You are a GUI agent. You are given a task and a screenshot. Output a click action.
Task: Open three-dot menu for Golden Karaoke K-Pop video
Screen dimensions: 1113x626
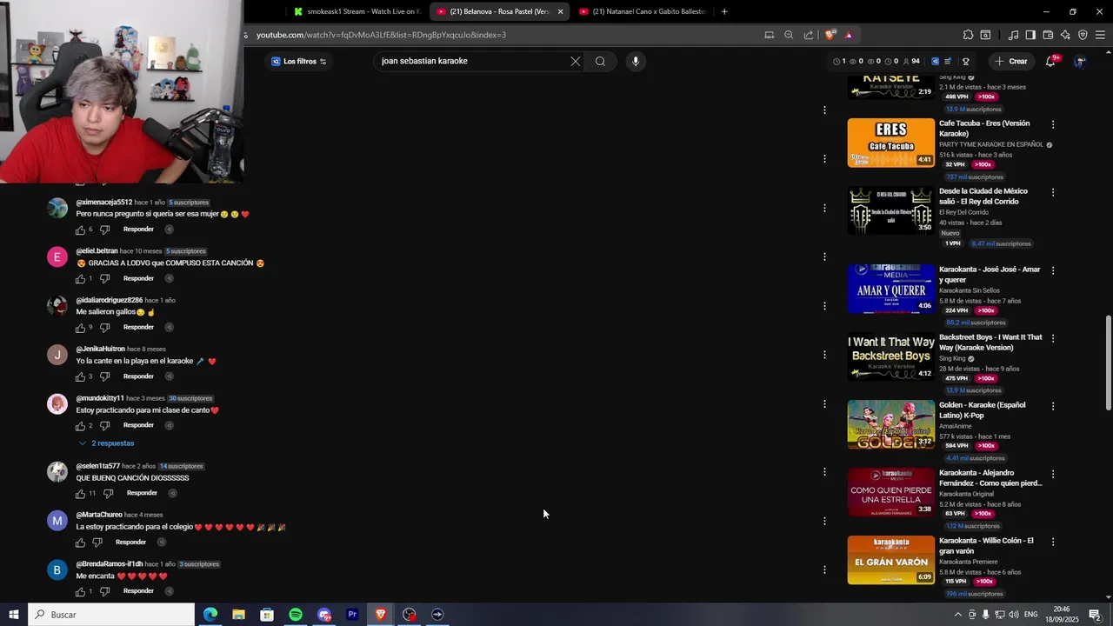tap(1053, 406)
